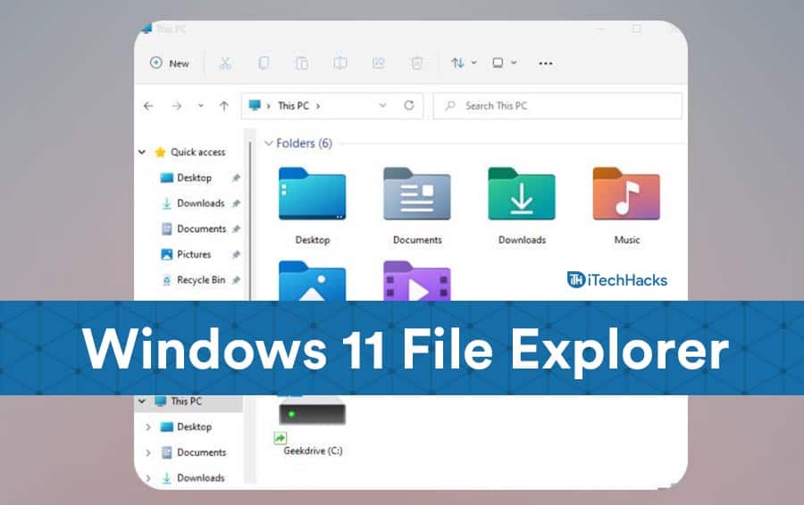Viewport: 804px width, 505px height.
Task: Click the pin icon beside Documents
Action: coord(236,229)
